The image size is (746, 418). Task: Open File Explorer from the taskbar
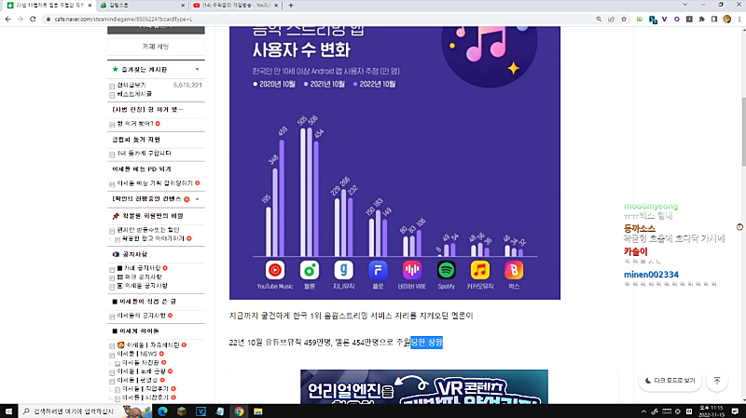(x=258, y=411)
